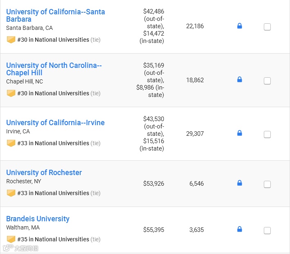
Task: Click ranking badge icon for UNC Chapel Hill
Action: (11, 93)
